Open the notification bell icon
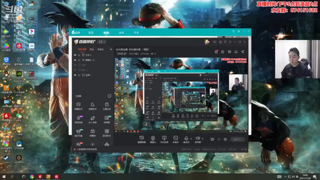Viewport: 320px width, 180px height. point(236,52)
